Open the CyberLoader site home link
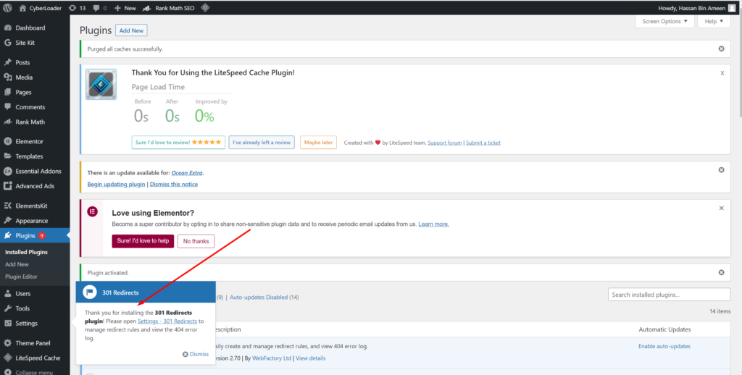This screenshot has height=375, width=742. tap(39, 8)
